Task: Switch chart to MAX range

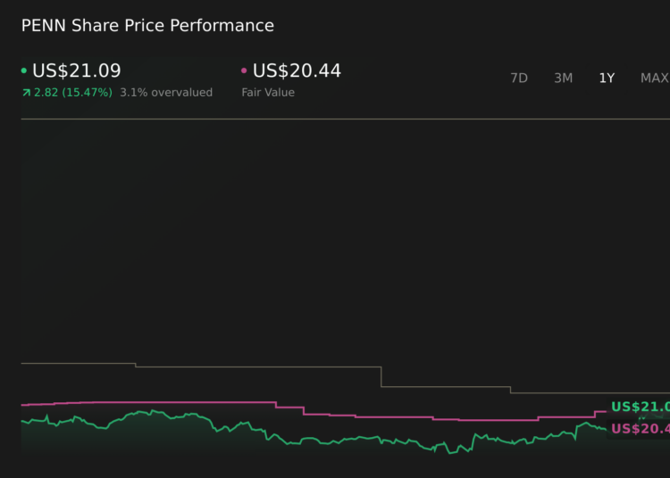Action: point(655,78)
